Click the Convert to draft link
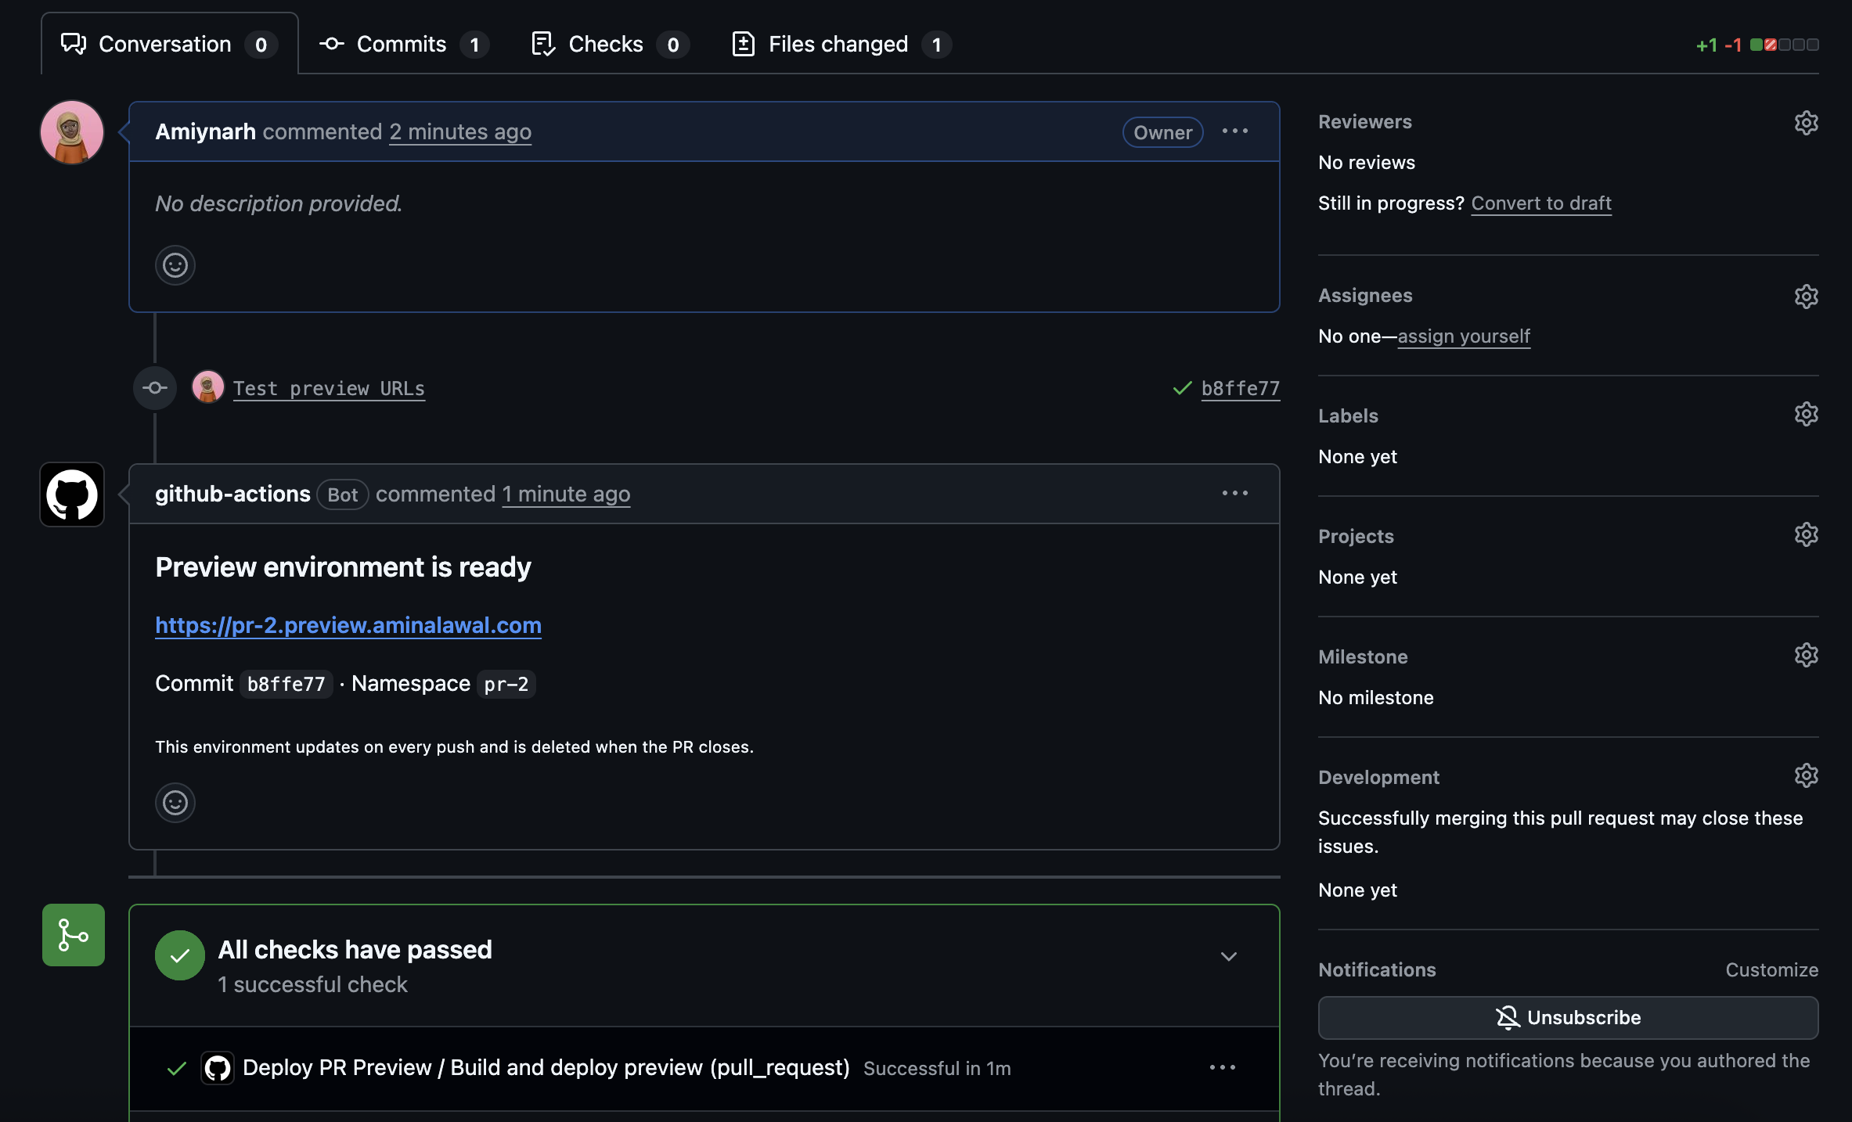The image size is (1852, 1122). click(x=1541, y=203)
